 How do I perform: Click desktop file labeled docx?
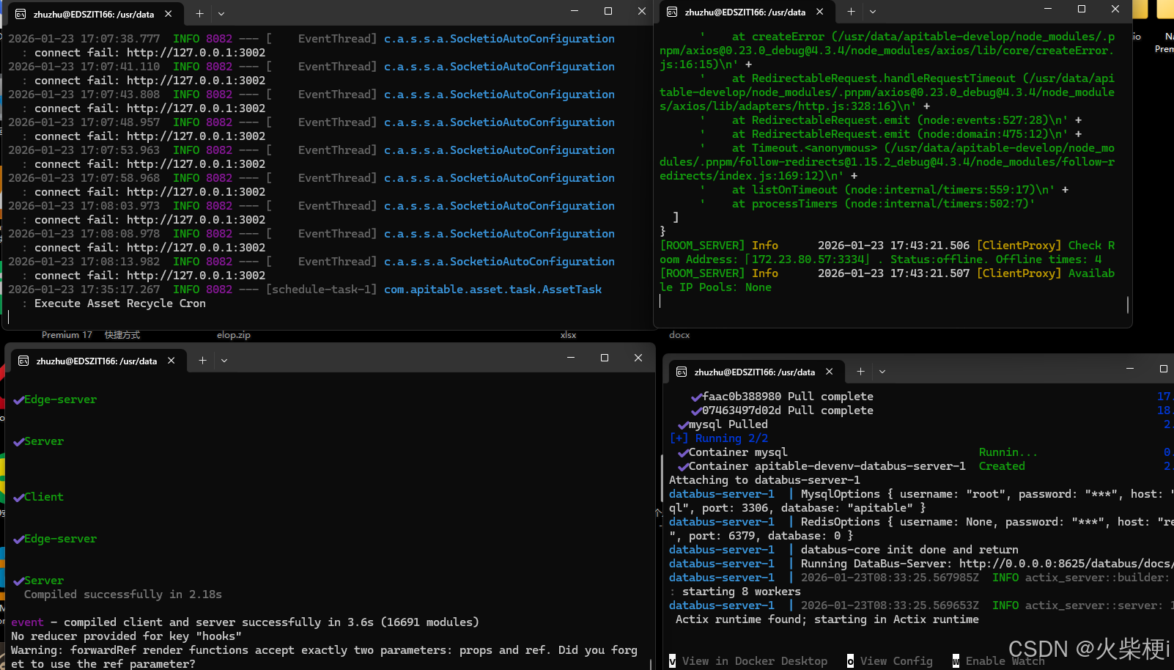[x=679, y=335]
